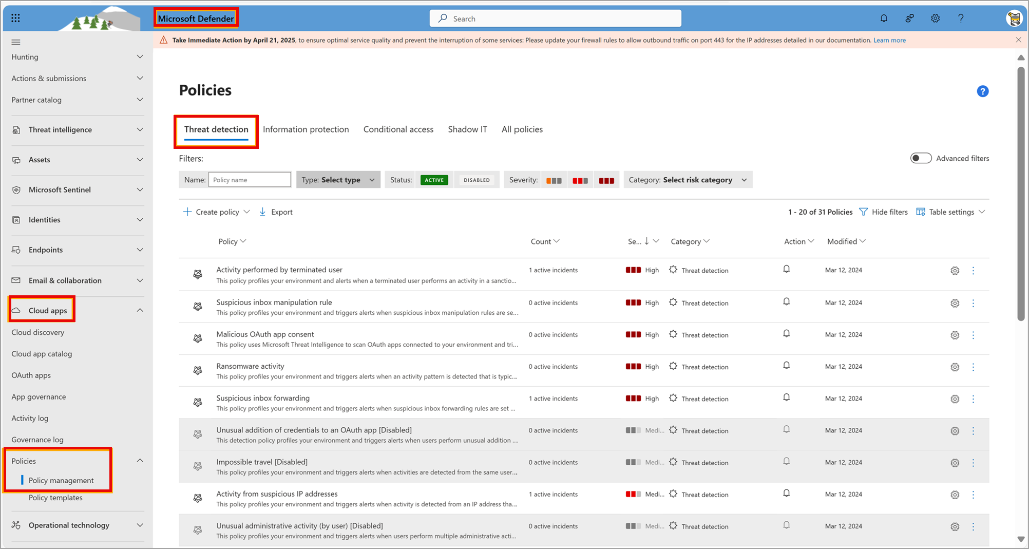
Task: Open the blue help circle on the Policies page
Action: (x=982, y=91)
